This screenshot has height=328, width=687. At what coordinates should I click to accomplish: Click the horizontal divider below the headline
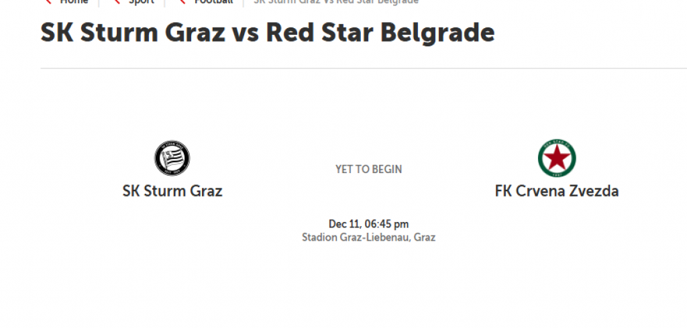(362, 68)
